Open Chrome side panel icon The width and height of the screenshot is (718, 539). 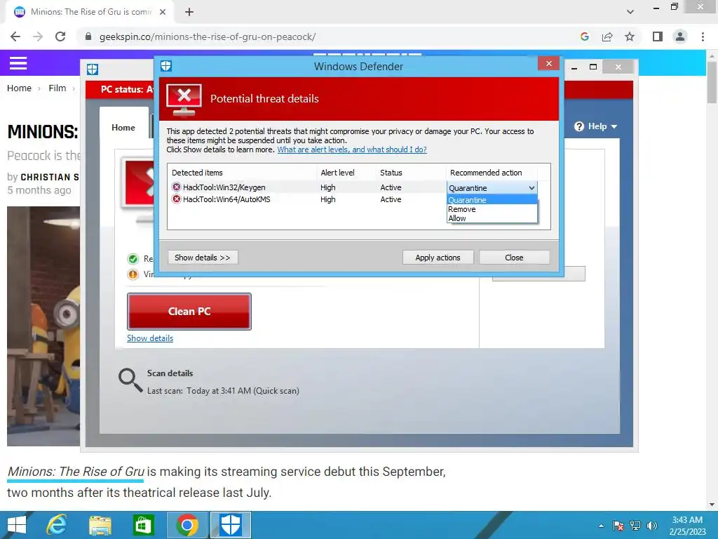click(x=658, y=36)
